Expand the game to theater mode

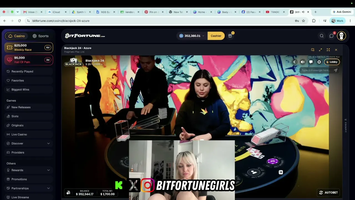pyautogui.click(x=320, y=50)
